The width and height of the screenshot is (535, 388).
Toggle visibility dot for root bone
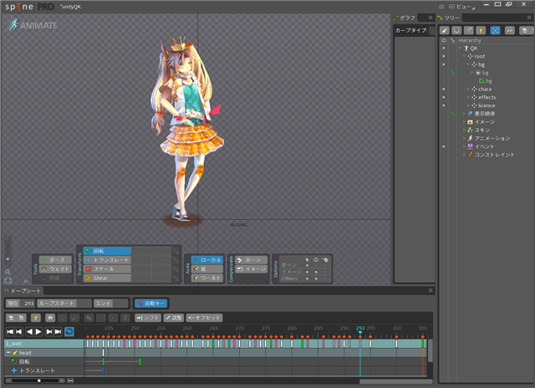(x=444, y=56)
